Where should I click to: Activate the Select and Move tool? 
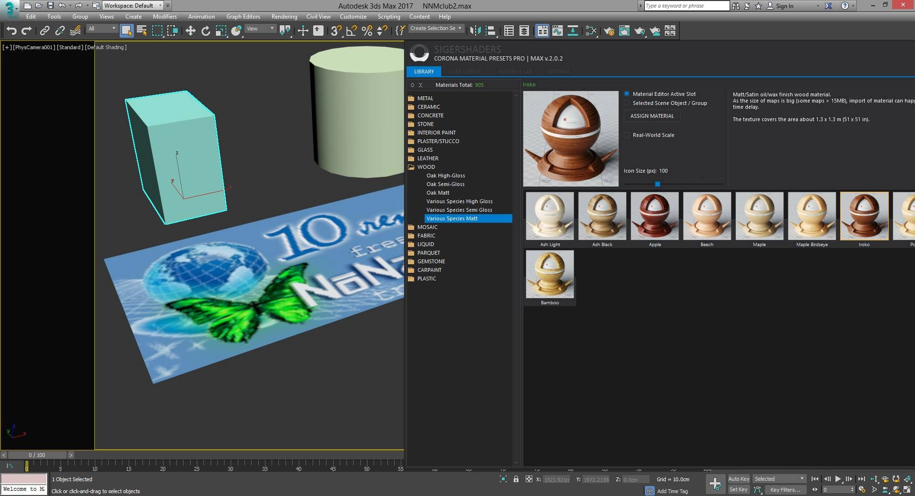click(190, 31)
